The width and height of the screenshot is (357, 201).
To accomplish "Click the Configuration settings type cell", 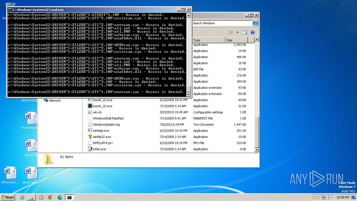I will (208, 112).
